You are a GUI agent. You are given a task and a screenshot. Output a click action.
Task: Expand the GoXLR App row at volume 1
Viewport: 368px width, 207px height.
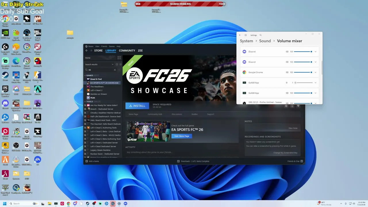click(315, 83)
